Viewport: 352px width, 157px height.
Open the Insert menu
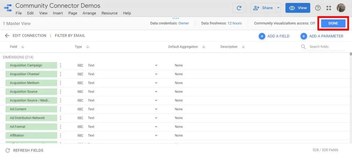coord(58,13)
